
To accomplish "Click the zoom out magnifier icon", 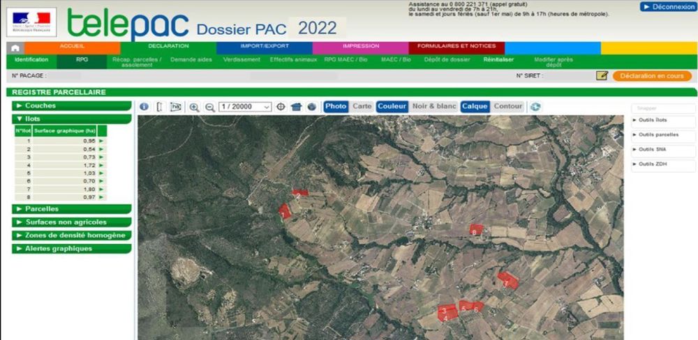I will [x=209, y=107].
